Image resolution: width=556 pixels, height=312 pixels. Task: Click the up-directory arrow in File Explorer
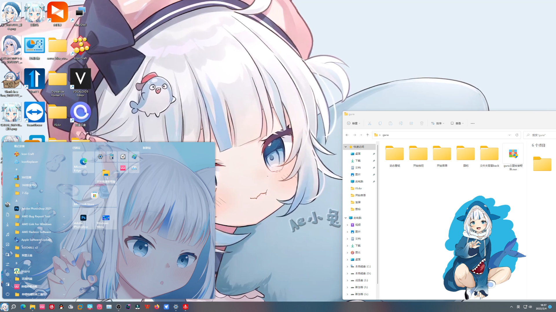tap(367, 135)
